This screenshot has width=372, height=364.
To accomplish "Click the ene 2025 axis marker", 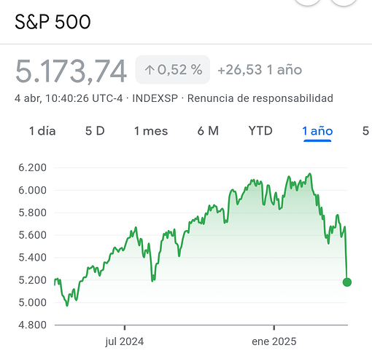I will click(x=274, y=341).
